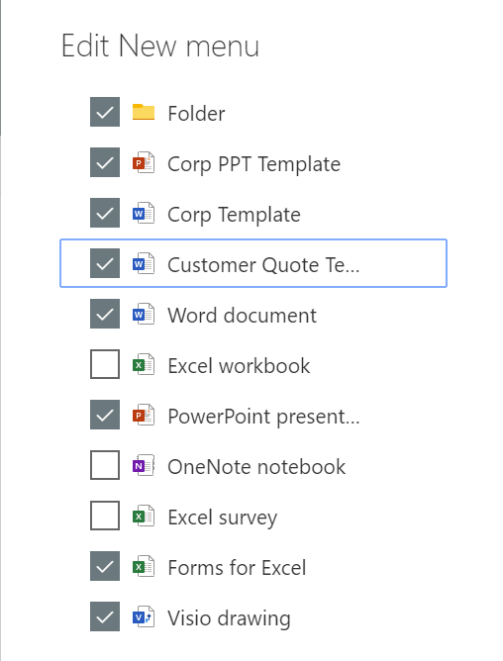503x661 pixels.
Task: Click the Word icon next to Corp Template
Action: coord(144,214)
